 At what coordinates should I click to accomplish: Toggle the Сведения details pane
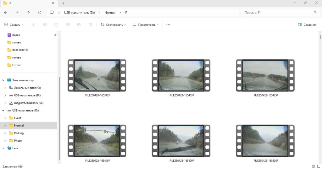pos(307,25)
